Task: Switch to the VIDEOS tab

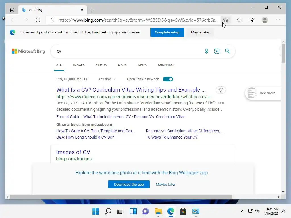Action: tap(101, 65)
